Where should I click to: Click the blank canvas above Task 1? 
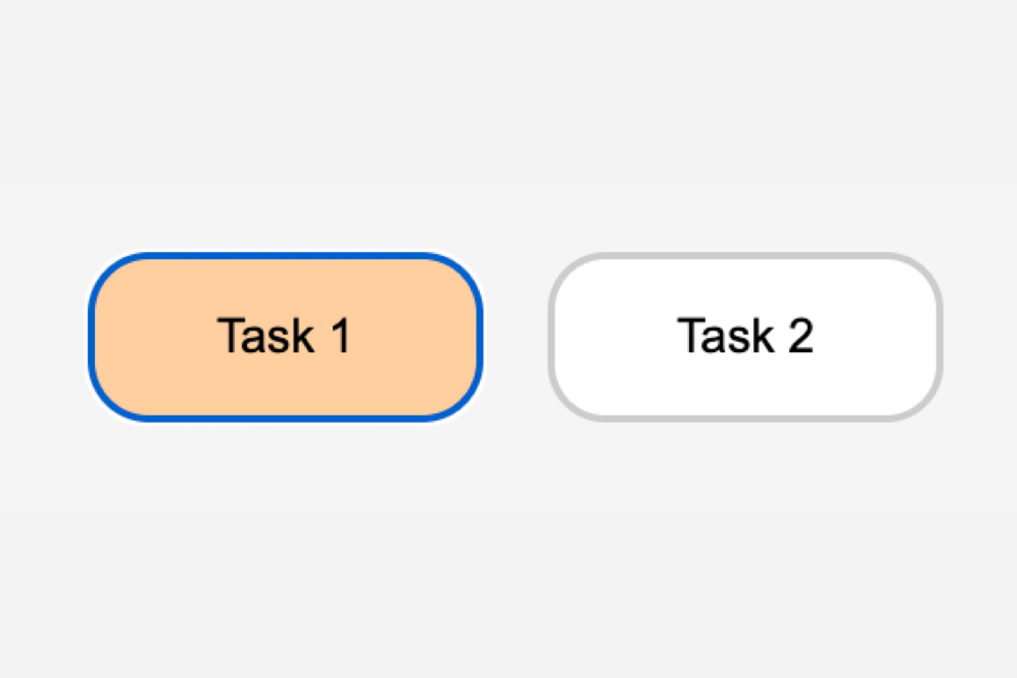tap(285, 145)
